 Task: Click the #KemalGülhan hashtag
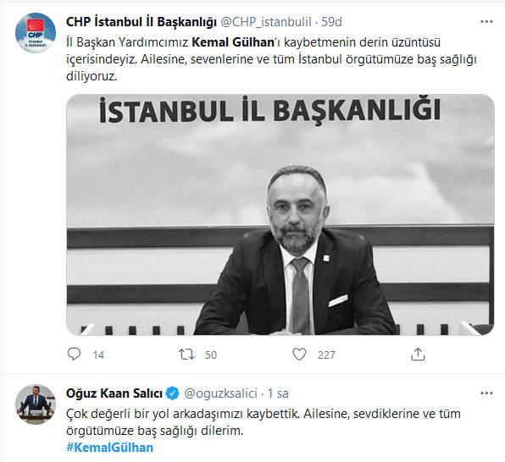(110, 448)
